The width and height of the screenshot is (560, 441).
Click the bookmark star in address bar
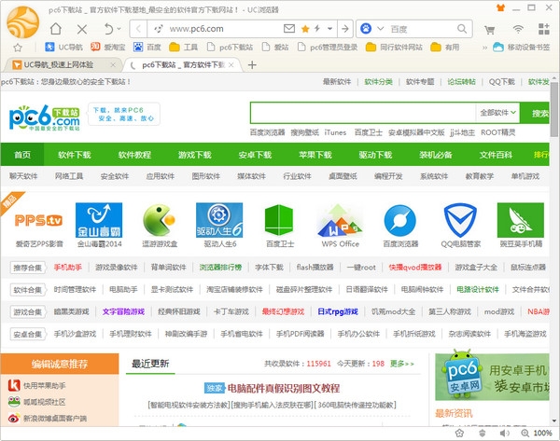tap(305, 29)
